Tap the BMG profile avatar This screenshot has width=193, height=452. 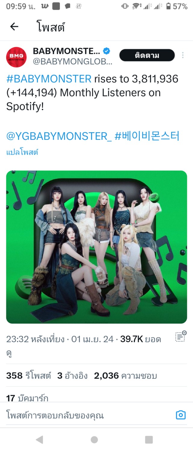pyautogui.click(x=17, y=57)
